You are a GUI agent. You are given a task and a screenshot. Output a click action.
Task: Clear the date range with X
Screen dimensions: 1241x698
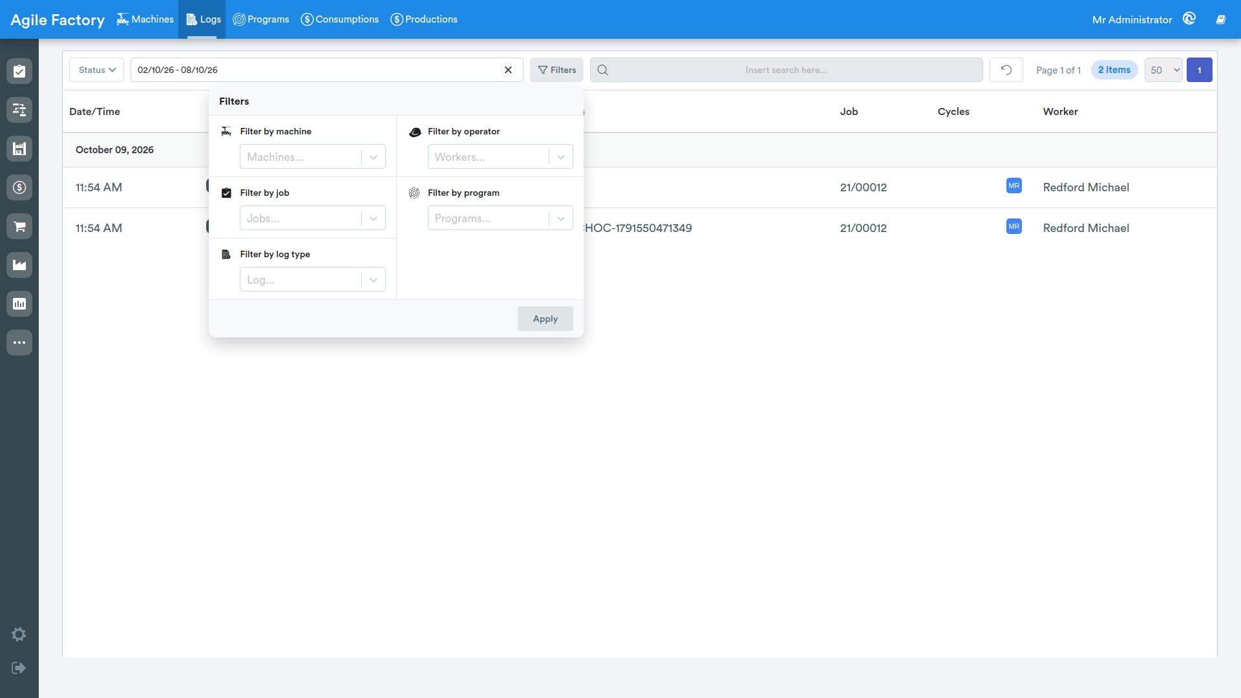[508, 70]
